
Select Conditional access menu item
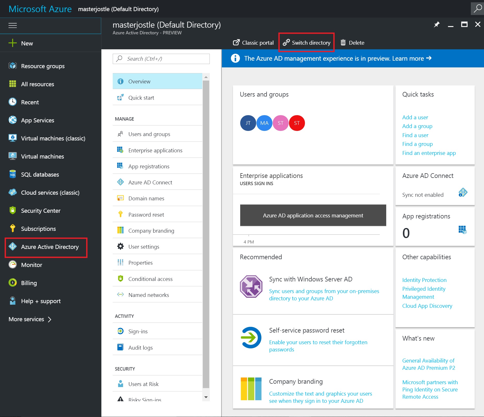coord(157,279)
